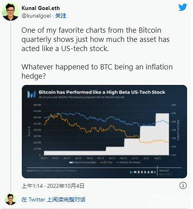This screenshot has width=193, height=209.
Task: Click the BTC Price legend entry
Action: point(106,162)
